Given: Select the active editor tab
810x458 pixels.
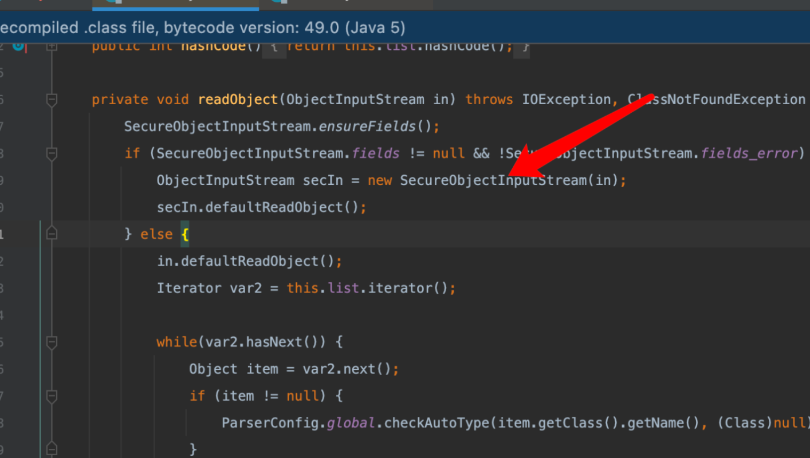Looking at the screenshot, I should [175, 4].
